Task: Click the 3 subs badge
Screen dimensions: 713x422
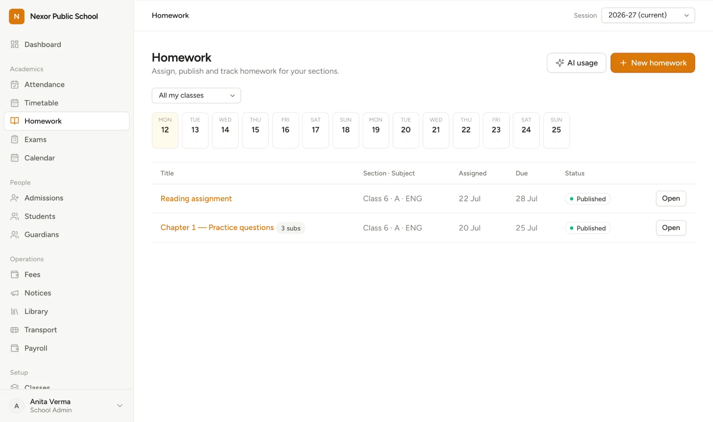Action: (x=291, y=228)
